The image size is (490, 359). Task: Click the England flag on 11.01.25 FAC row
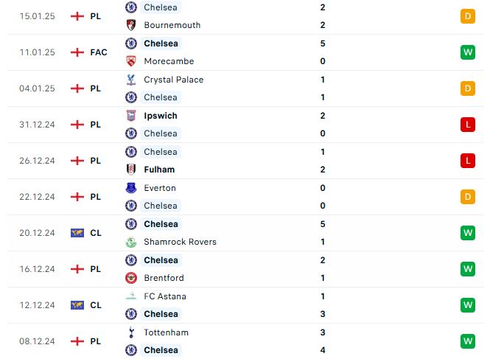pyautogui.click(x=77, y=52)
